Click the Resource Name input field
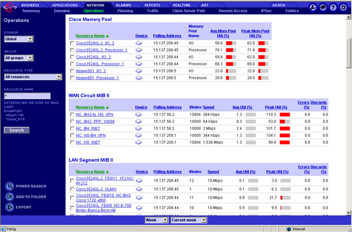Image resolution: width=352 pixels, height=232 pixels. point(27,96)
